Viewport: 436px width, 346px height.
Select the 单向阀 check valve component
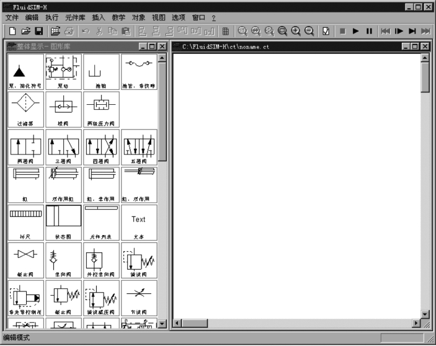pos(63,260)
